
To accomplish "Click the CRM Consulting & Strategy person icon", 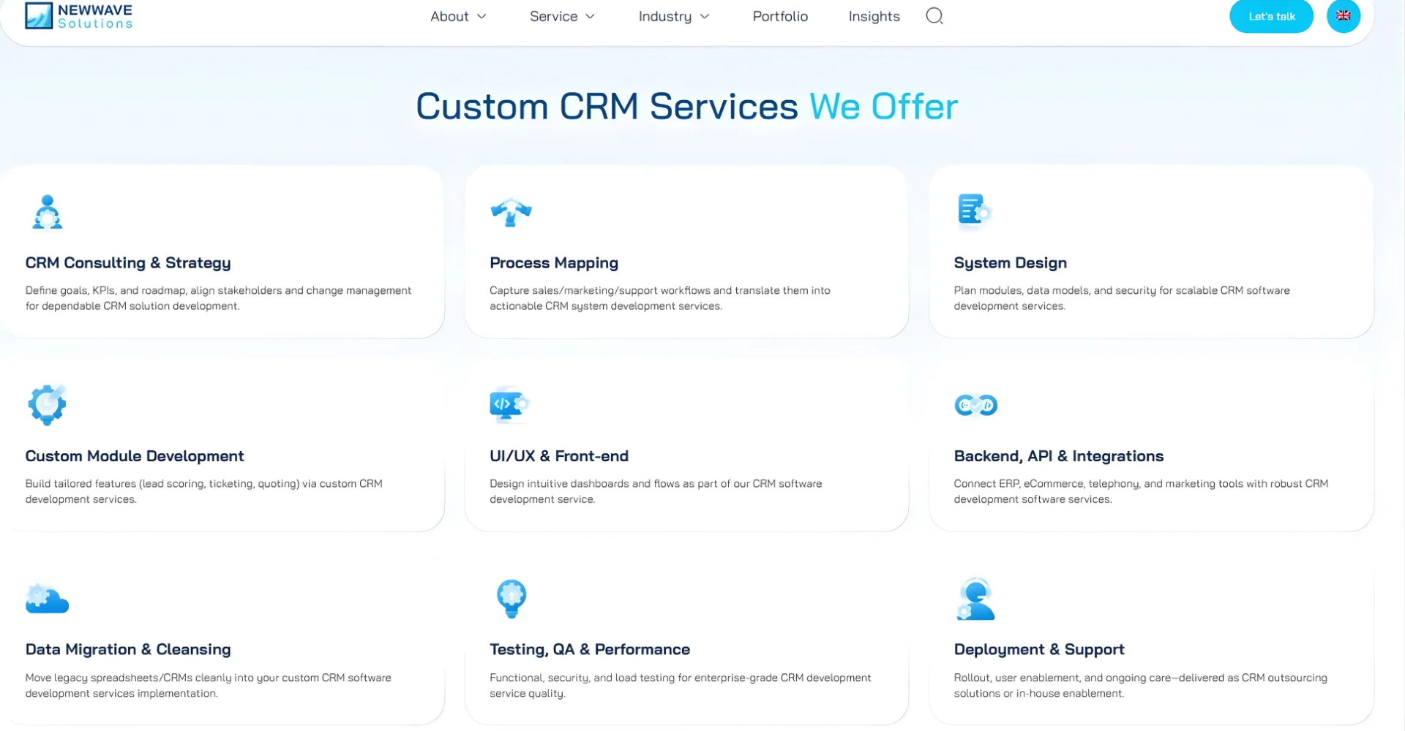I will click(x=47, y=211).
